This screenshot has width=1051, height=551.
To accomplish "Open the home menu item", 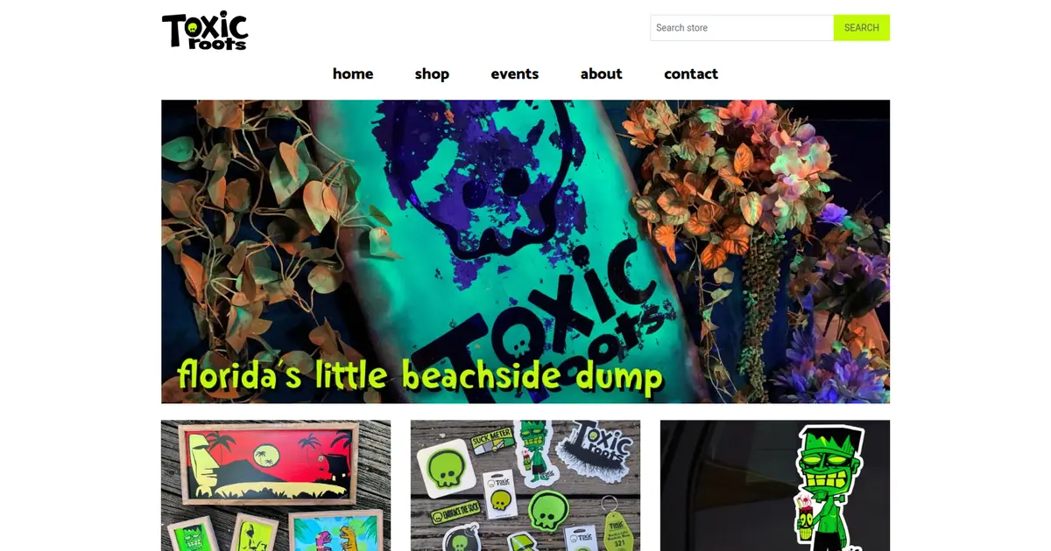I will click(353, 74).
